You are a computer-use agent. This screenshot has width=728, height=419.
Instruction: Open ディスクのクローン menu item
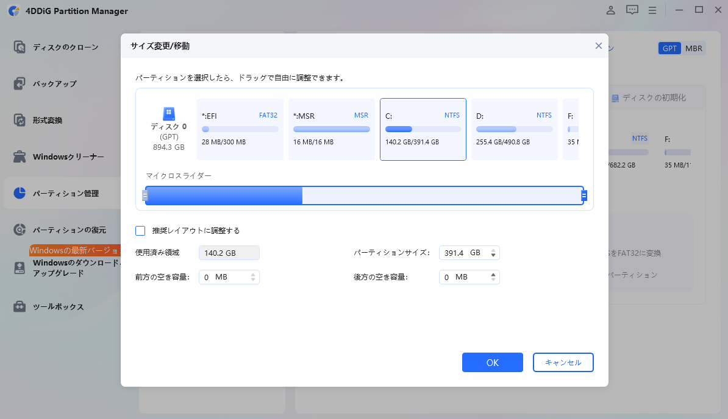[65, 48]
